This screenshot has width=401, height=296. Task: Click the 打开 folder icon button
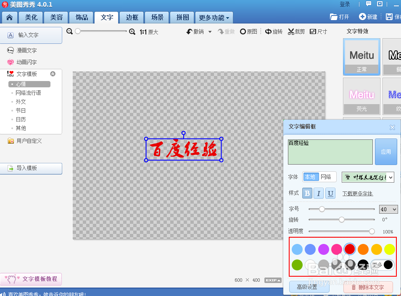pos(339,17)
